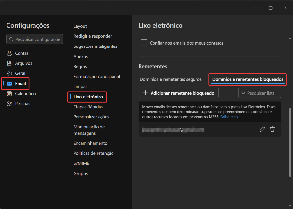Open Etapas Rápidas settings

click(x=88, y=107)
